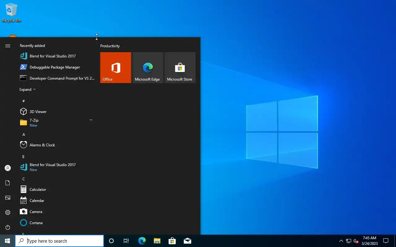Open Cortana app

pos(57,223)
